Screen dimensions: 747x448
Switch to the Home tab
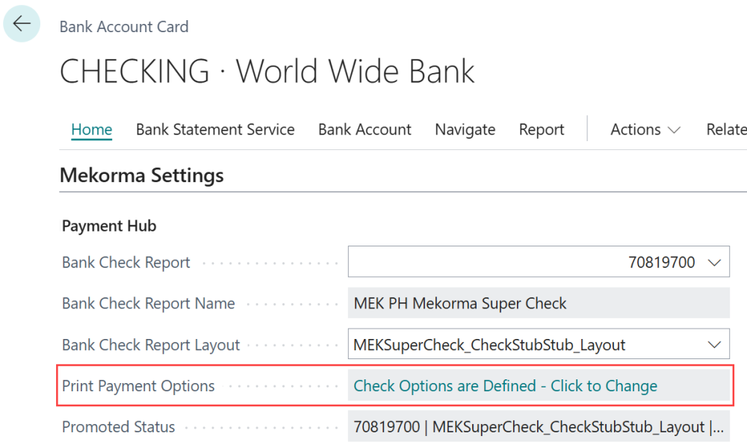pos(91,129)
